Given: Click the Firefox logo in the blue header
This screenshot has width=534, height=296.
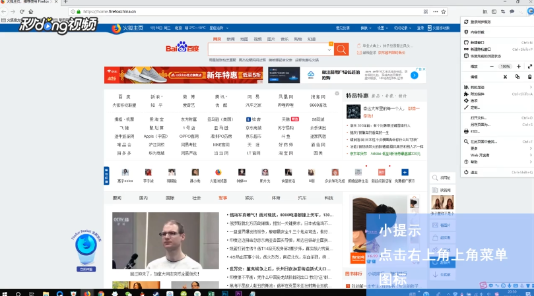Looking at the screenshot, I should 116,28.
